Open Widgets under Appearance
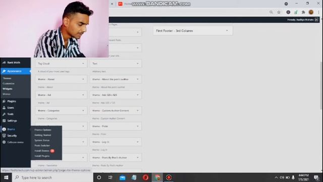 click(x=8, y=89)
